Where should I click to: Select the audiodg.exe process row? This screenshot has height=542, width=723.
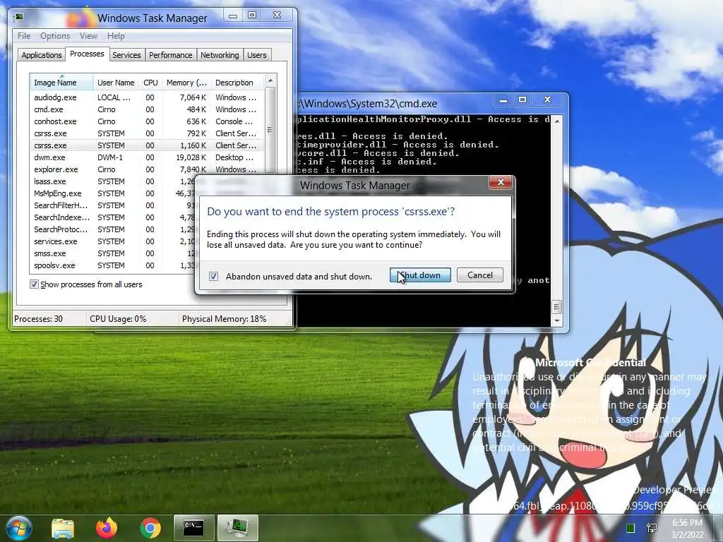coord(148,97)
